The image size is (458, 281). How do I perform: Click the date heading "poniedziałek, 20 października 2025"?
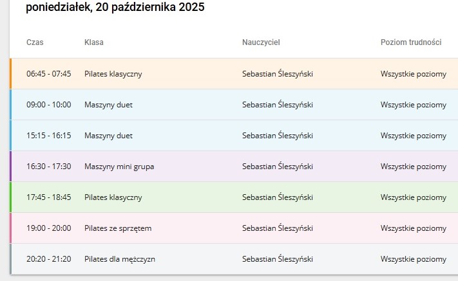tap(115, 9)
